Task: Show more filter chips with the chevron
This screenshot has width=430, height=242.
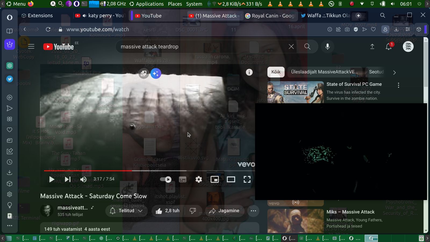Action: [x=394, y=72]
